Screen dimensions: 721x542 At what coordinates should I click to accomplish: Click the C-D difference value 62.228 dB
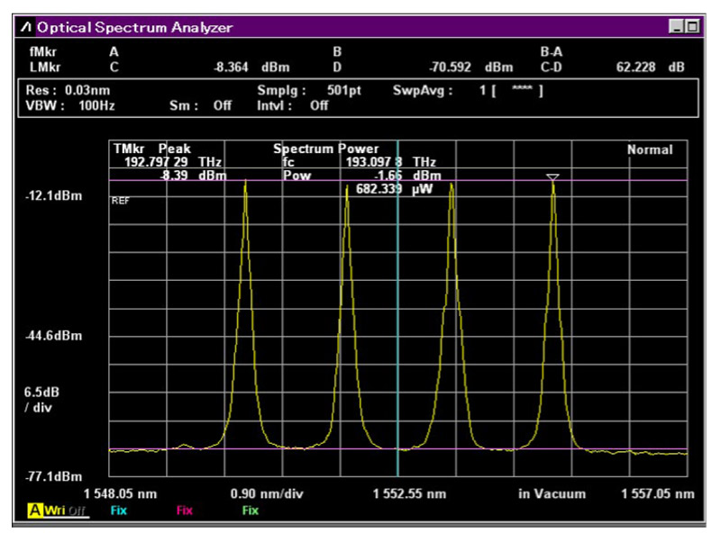pyautogui.click(x=650, y=68)
